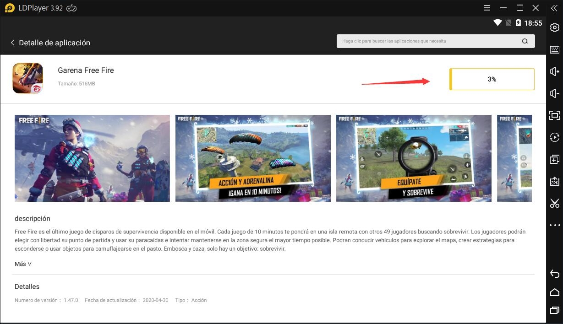Click the Detalles heading
Image resolution: width=563 pixels, height=324 pixels.
pyautogui.click(x=27, y=286)
